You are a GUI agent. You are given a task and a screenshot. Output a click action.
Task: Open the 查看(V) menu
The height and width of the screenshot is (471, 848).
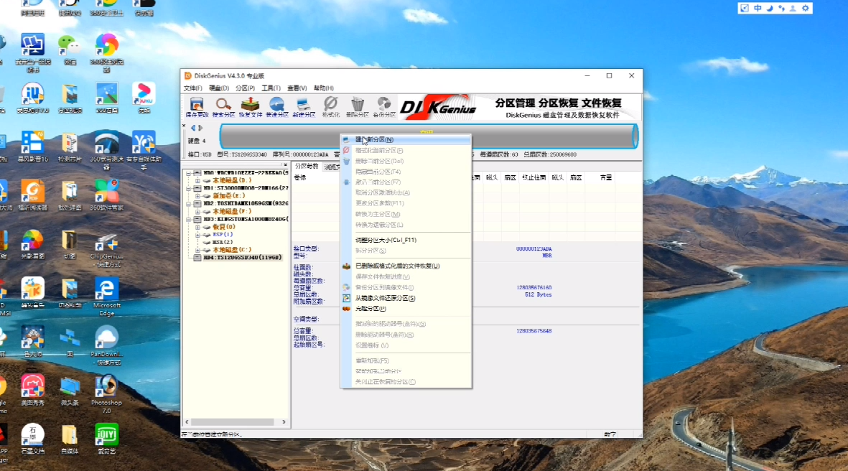pos(297,88)
